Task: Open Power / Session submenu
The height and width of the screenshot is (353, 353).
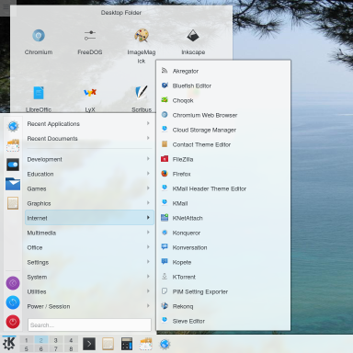Action: point(89,306)
